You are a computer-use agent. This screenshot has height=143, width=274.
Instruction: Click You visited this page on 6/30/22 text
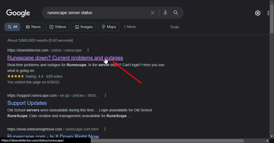click(34, 82)
